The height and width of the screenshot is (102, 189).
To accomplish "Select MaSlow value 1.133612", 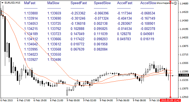I will click(54, 44).
